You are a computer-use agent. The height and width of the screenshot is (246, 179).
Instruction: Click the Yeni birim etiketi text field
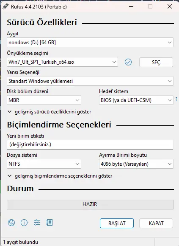[90, 144]
